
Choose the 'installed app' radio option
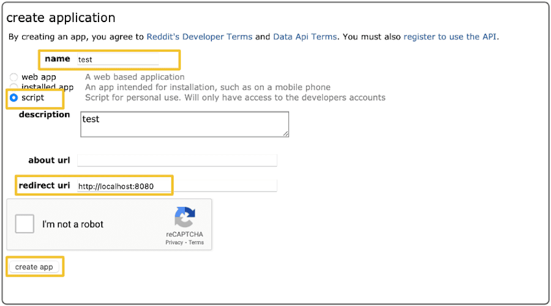(x=13, y=88)
